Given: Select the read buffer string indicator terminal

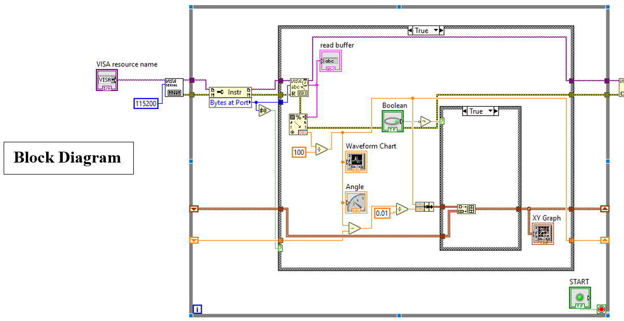Looking at the screenshot, I should pos(330,61).
